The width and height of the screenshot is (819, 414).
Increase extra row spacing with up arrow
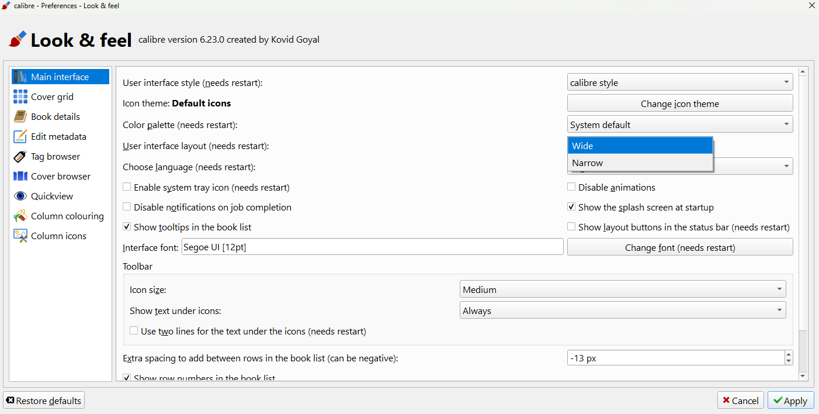pyautogui.click(x=789, y=354)
